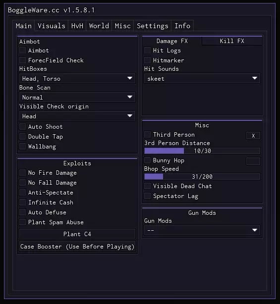Image resolution: width=280 pixels, height=304 pixels.
Task: Toggle the Hit Logs checkbox
Action: [148, 51]
